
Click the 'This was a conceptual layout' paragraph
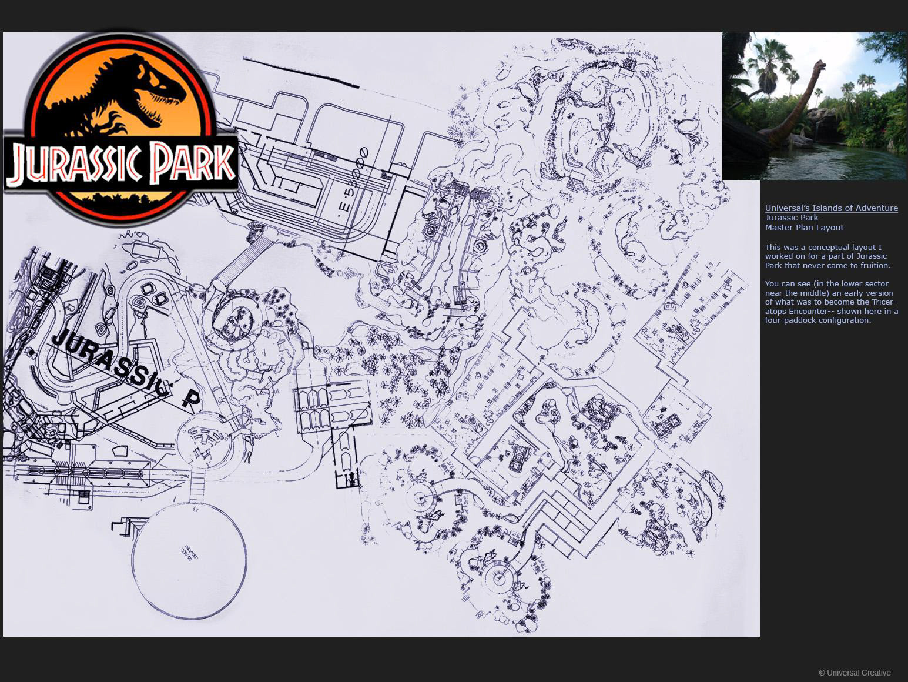[x=827, y=256]
